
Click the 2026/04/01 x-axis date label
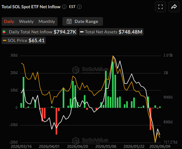click(49, 147)
